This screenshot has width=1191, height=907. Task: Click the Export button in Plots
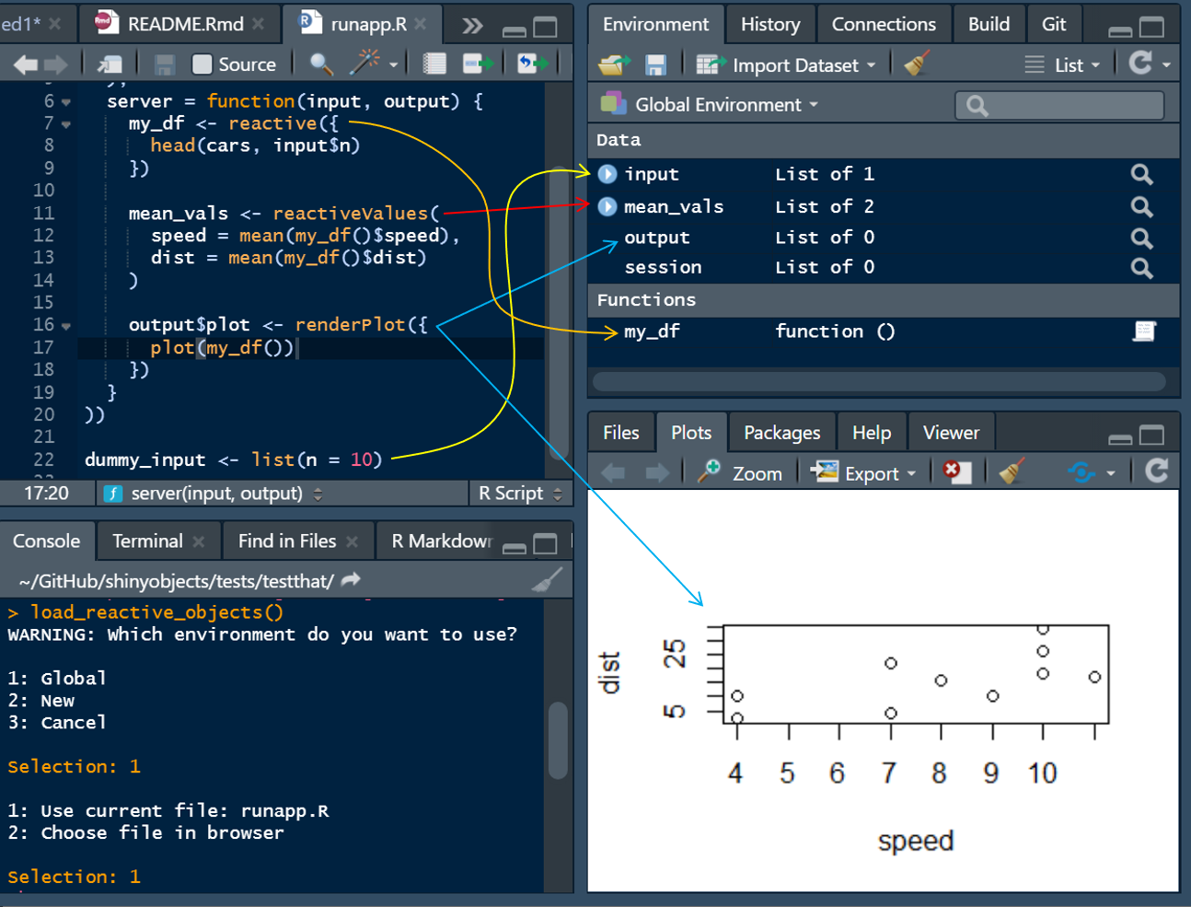tap(864, 473)
